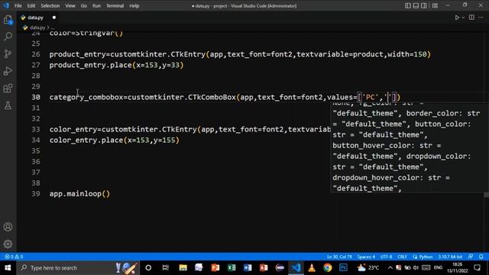This screenshot has height=275, width=489.
Task: Open Excel from taskbar
Action: 232,268
